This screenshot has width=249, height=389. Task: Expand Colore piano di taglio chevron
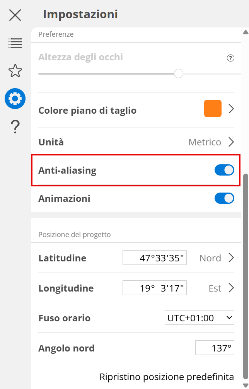coord(231,109)
